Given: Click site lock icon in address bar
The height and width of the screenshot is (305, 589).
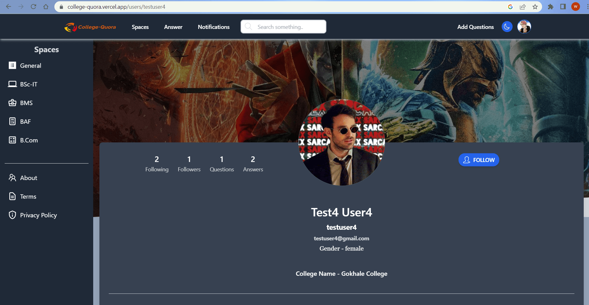Looking at the screenshot, I should [x=61, y=7].
